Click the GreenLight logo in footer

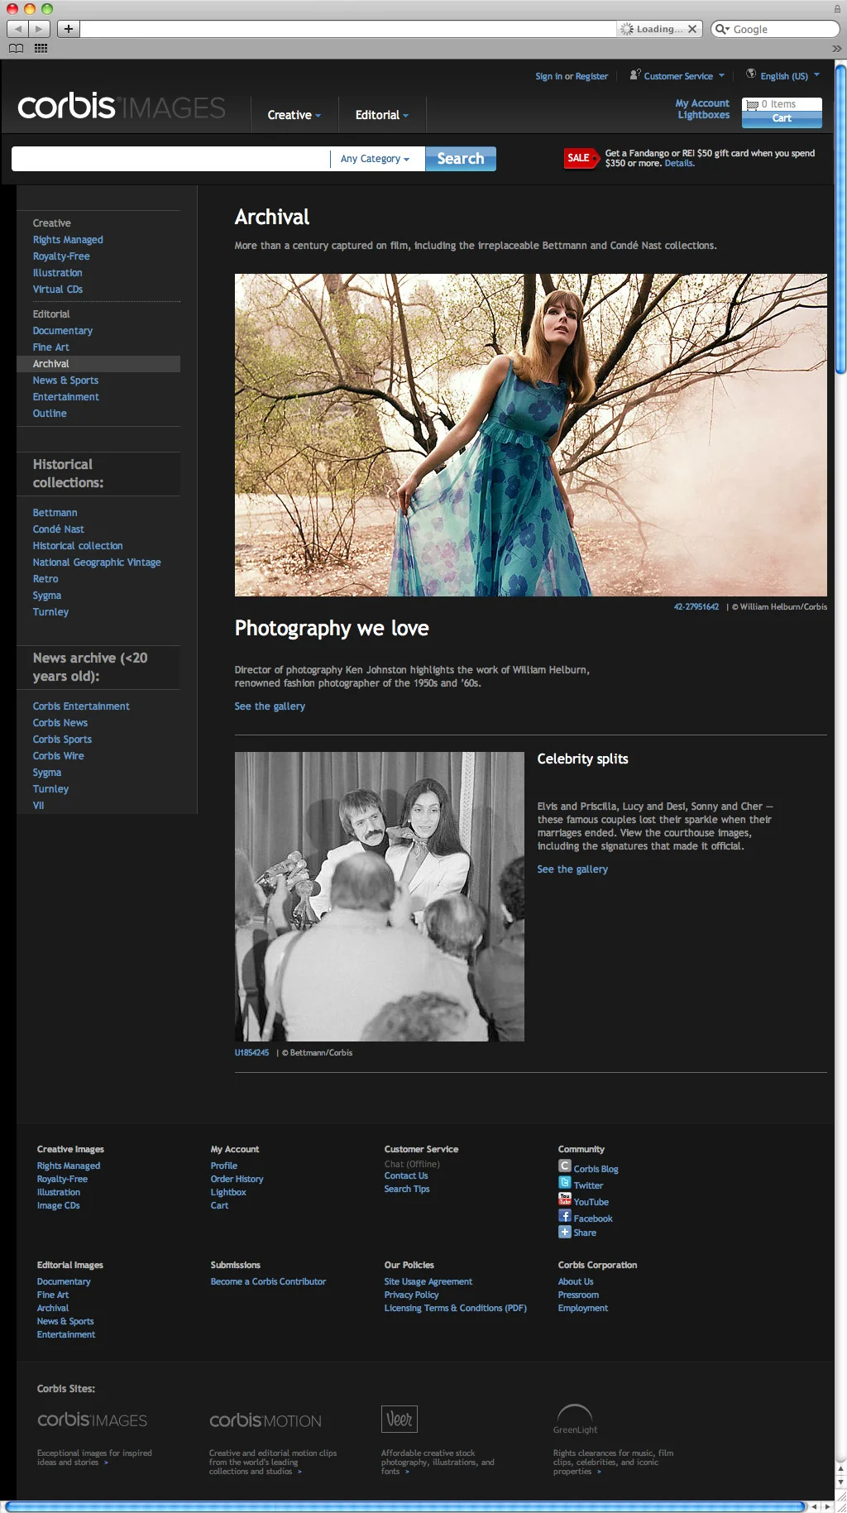tap(575, 1420)
